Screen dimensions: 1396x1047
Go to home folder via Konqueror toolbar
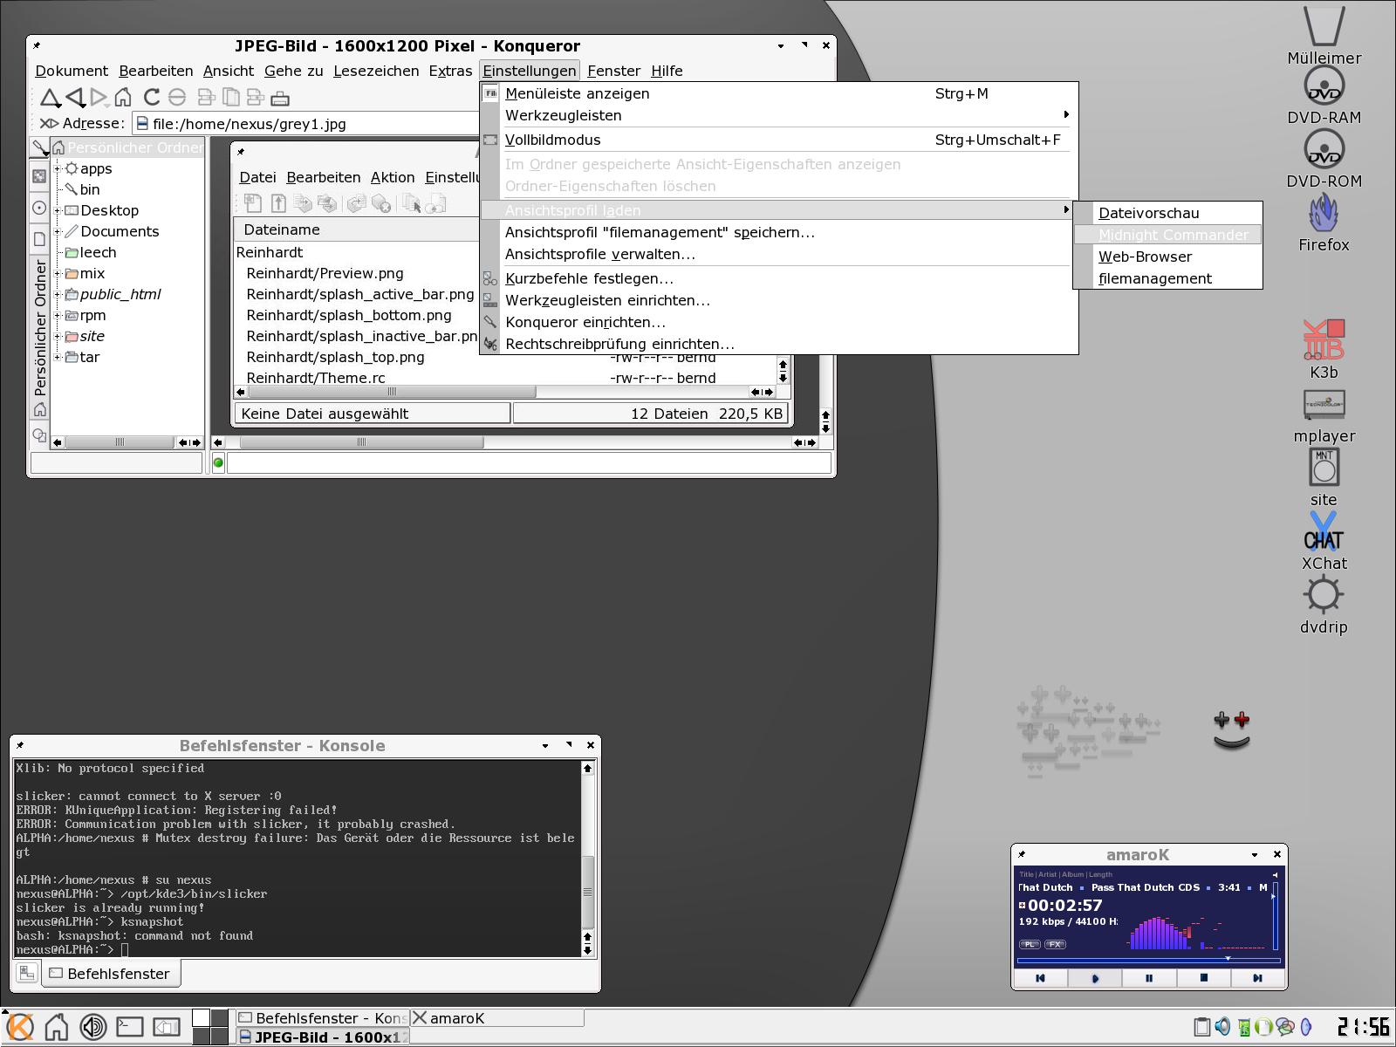[x=123, y=97]
